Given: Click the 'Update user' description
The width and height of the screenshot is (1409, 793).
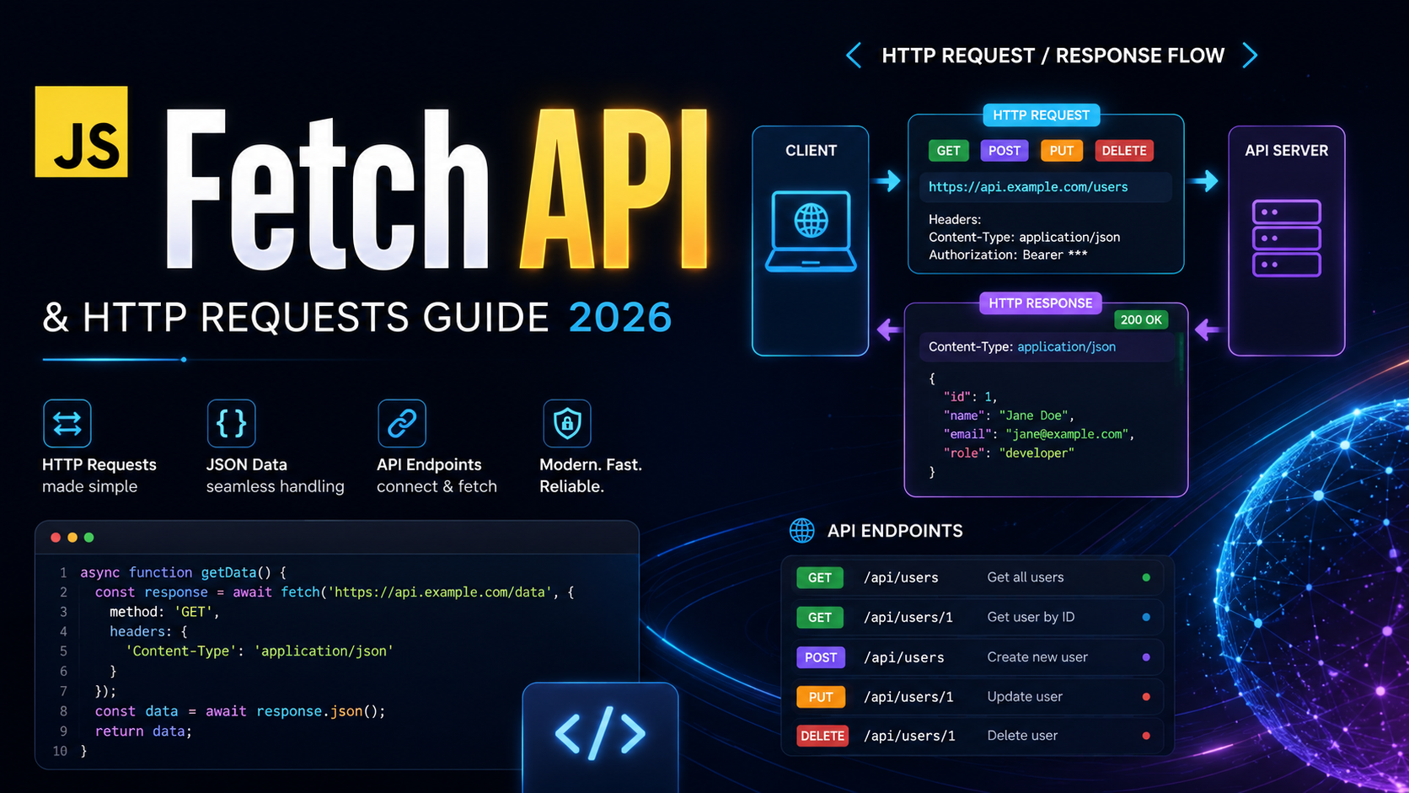Looking at the screenshot, I should point(1025,697).
